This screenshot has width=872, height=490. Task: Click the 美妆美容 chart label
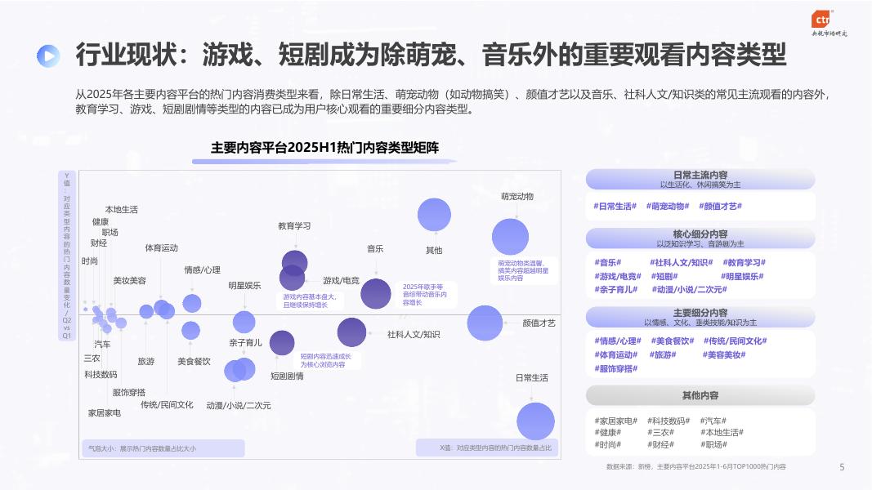130,281
